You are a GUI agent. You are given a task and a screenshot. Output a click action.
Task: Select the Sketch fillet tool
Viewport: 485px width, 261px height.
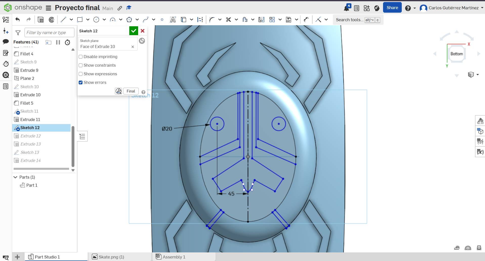(x=212, y=19)
